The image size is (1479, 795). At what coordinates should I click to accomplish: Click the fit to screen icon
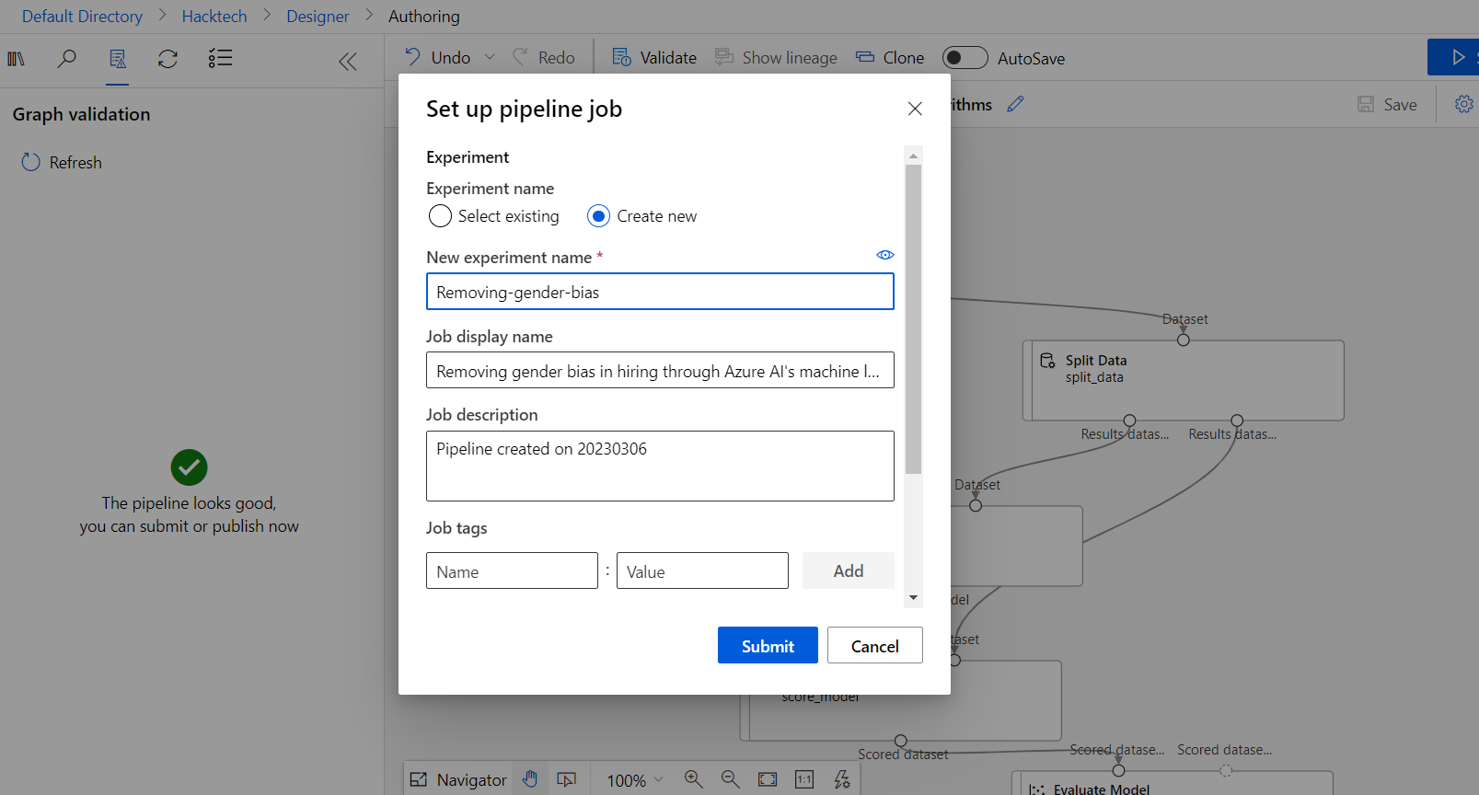click(x=768, y=779)
